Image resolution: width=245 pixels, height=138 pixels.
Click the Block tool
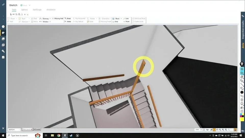click(116, 18)
